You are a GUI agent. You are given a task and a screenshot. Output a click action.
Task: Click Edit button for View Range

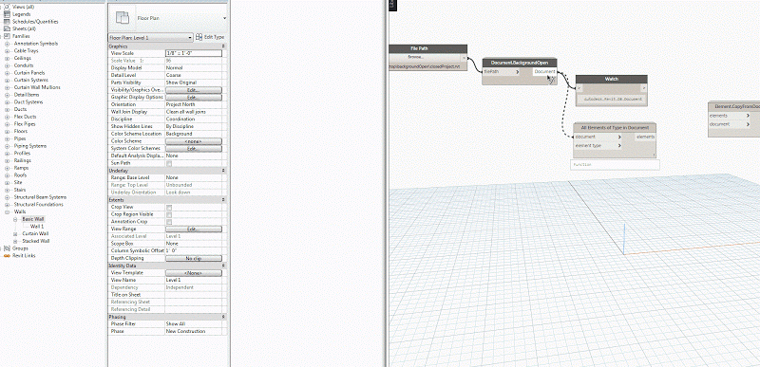[x=194, y=229]
